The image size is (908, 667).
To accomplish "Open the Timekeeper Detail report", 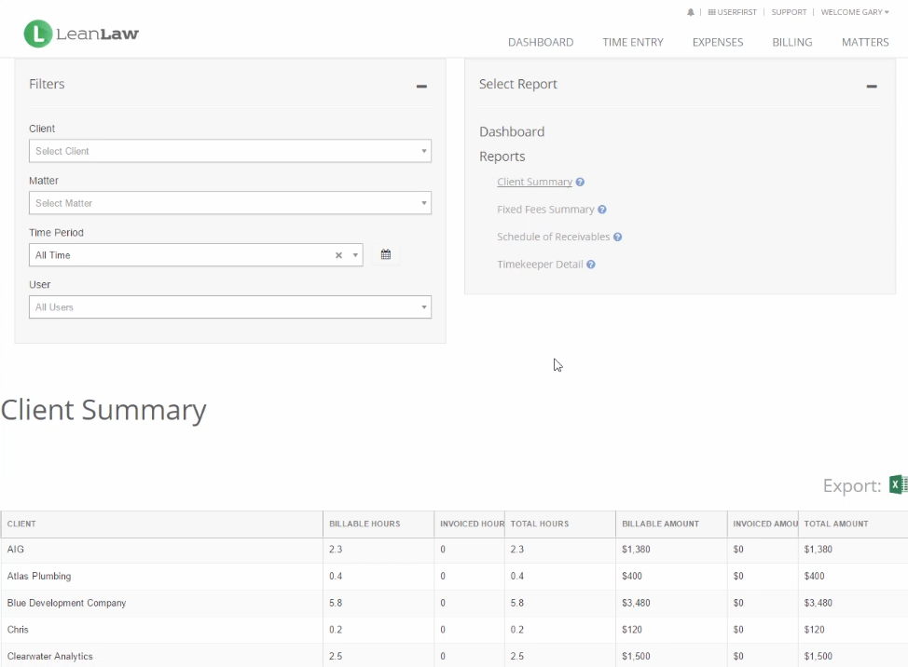I will coord(540,265).
